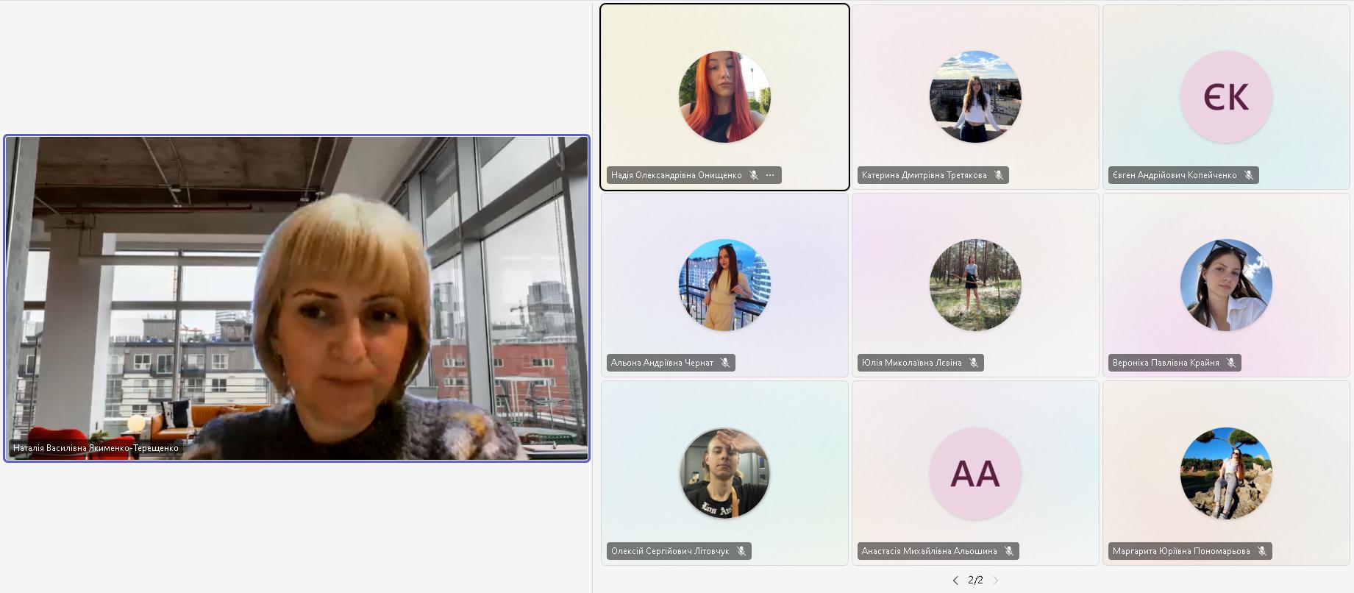
Task: Click the video feed of Наталія Якименко-Терещенко
Action: pos(297,298)
